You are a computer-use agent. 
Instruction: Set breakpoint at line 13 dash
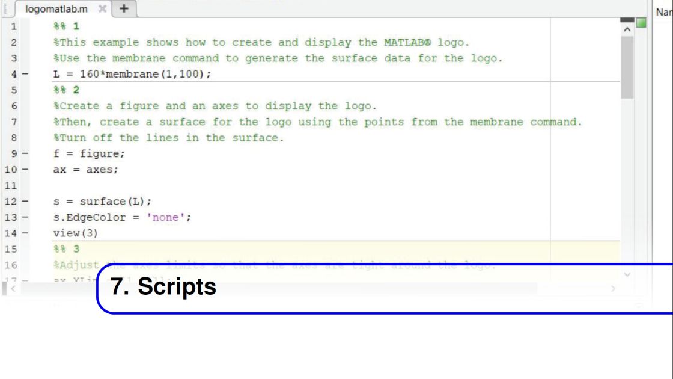pyautogui.click(x=25, y=217)
